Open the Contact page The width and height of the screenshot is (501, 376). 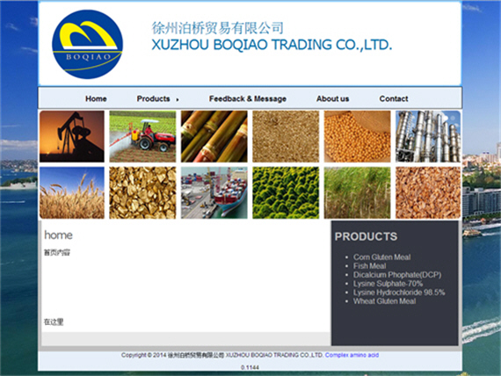[x=394, y=98]
